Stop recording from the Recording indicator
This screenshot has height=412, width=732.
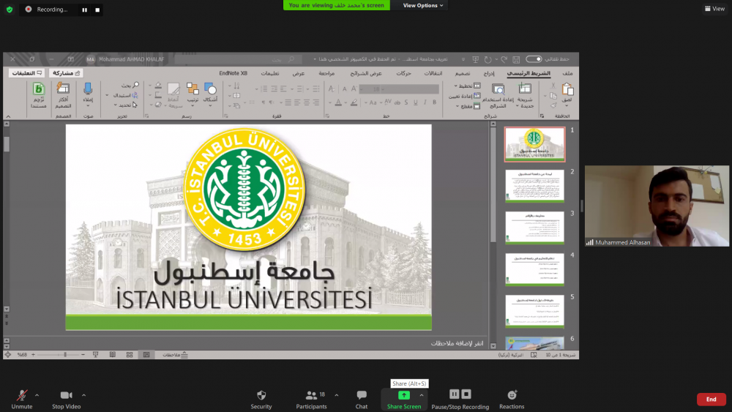97,10
